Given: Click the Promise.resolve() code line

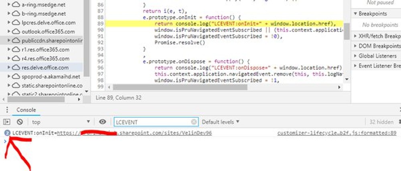Looking at the screenshot, I should coord(180,42).
